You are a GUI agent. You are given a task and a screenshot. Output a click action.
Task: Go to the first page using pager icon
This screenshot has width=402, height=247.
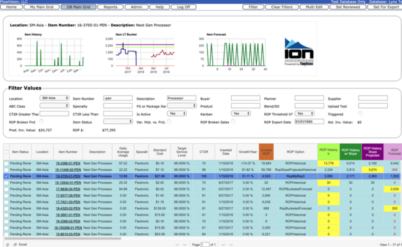point(177,244)
